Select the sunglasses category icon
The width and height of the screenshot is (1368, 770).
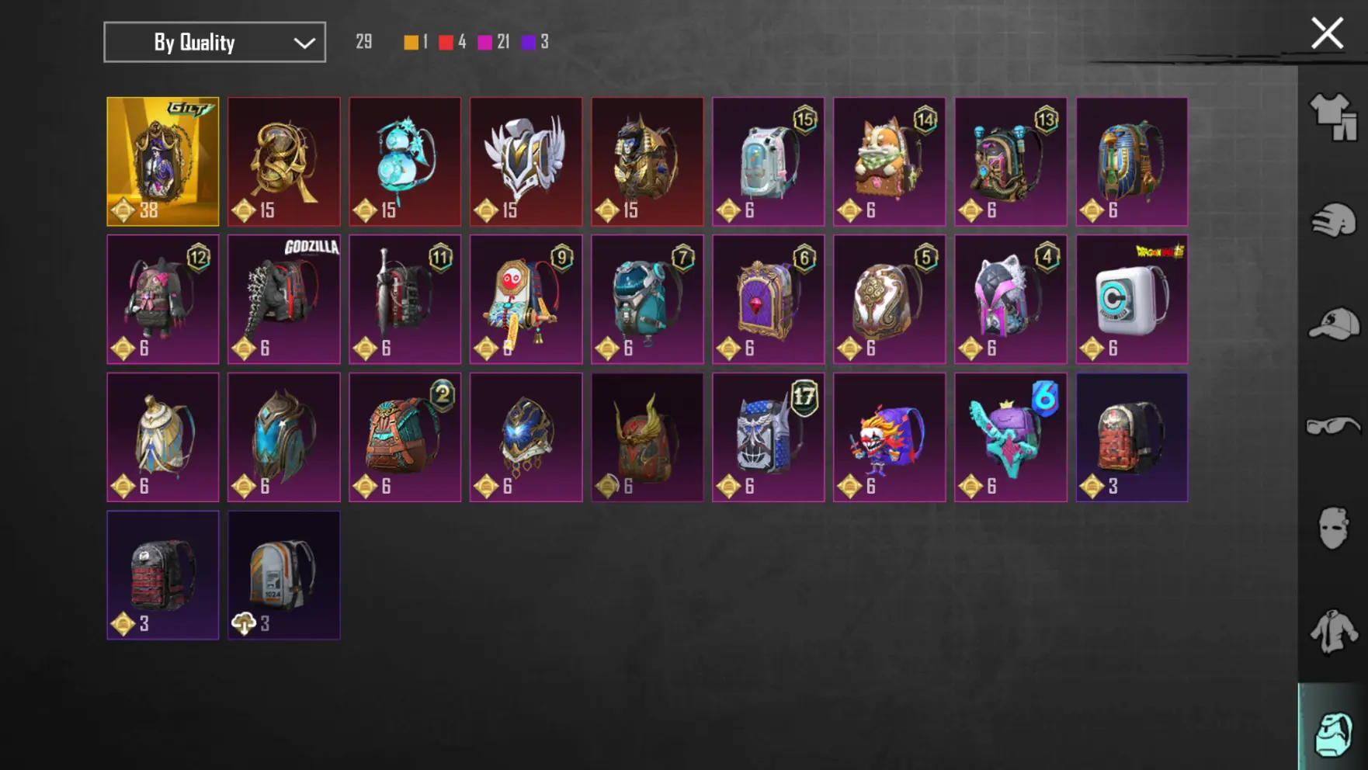click(1333, 426)
